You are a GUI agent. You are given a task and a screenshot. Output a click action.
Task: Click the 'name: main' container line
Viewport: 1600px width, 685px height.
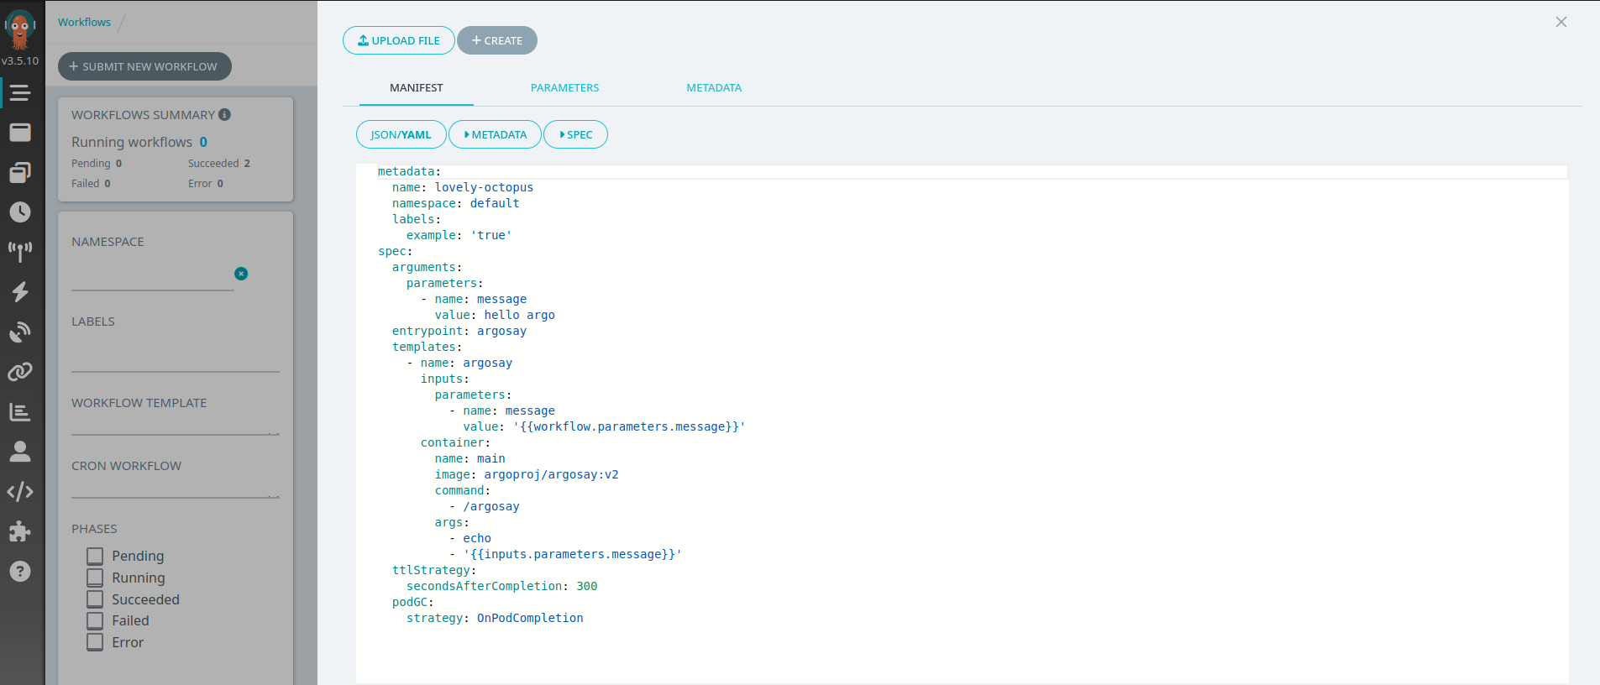pos(470,458)
